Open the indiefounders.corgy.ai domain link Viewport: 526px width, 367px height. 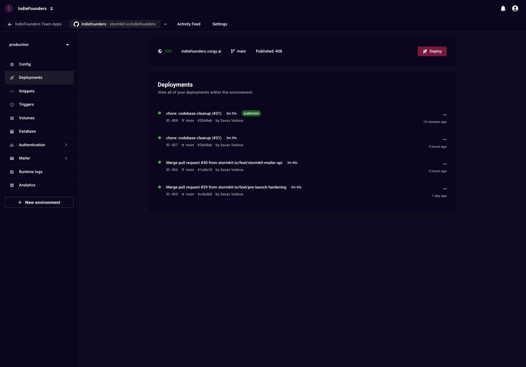(201, 51)
